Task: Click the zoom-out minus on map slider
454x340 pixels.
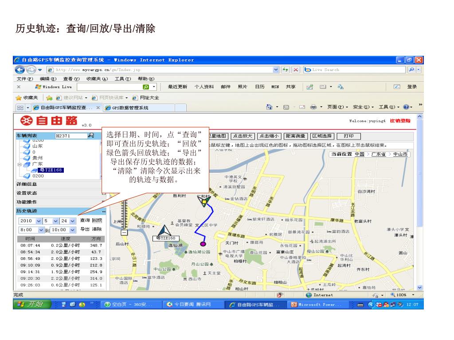Action: pos(124,232)
